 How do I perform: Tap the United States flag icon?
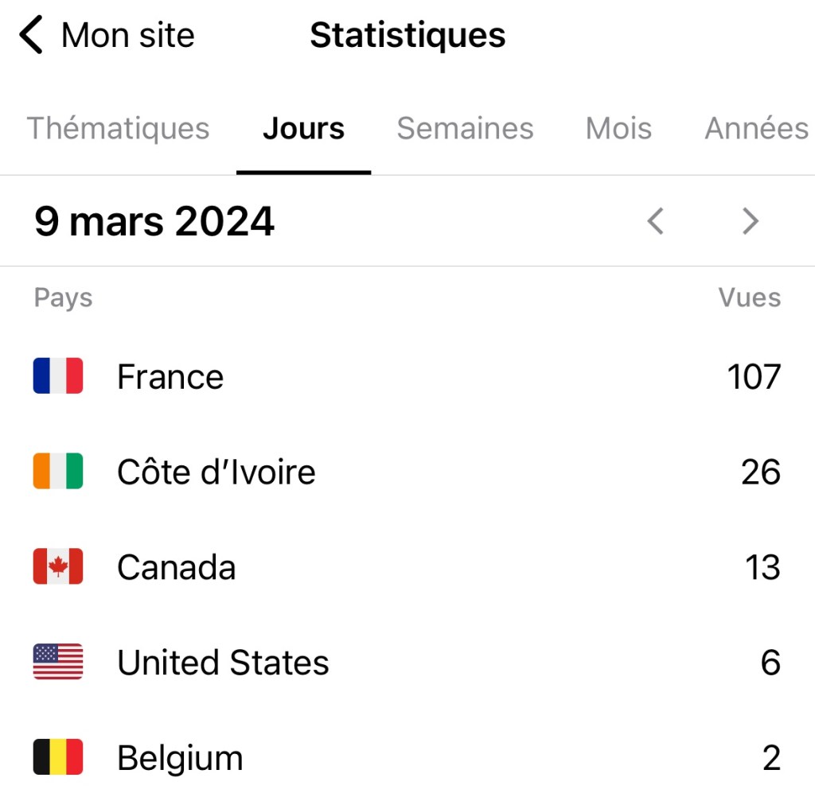tap(58, 662)
